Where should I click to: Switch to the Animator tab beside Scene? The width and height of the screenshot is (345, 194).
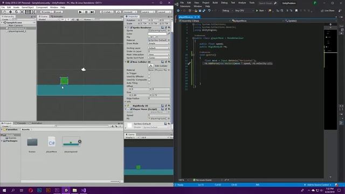click(x=57, y=17)
